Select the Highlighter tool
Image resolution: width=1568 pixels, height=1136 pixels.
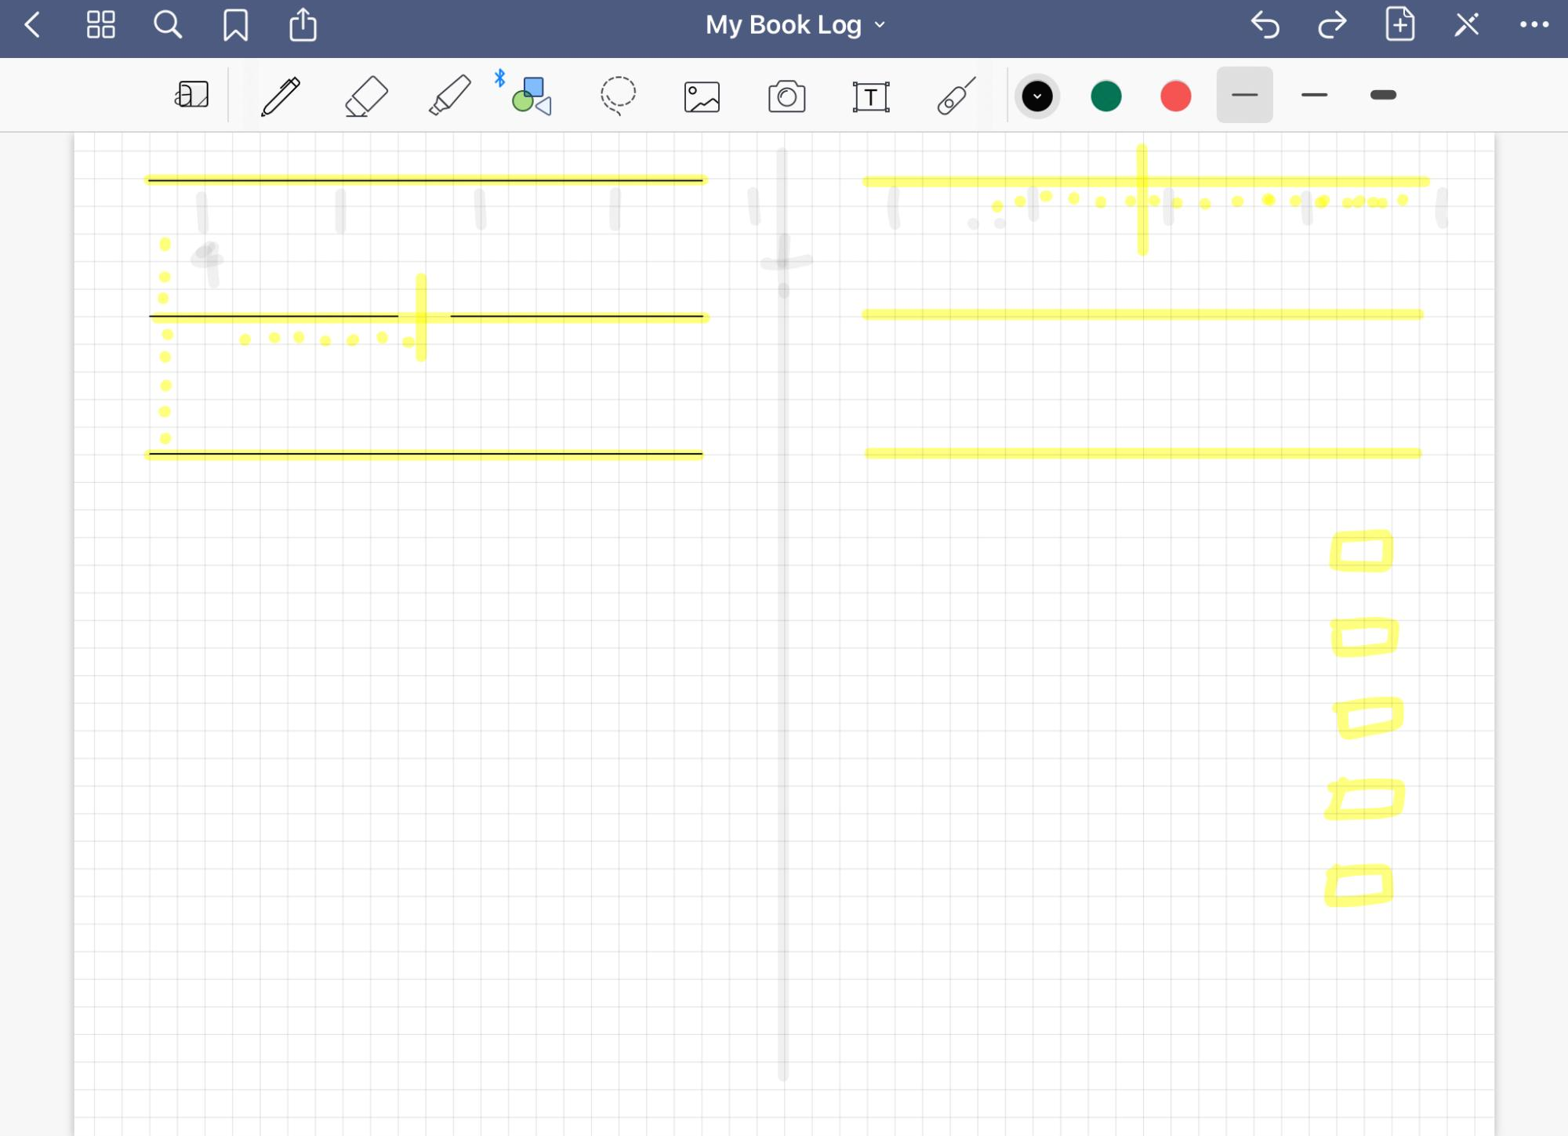pyautogui.click(x=450, y=96)
